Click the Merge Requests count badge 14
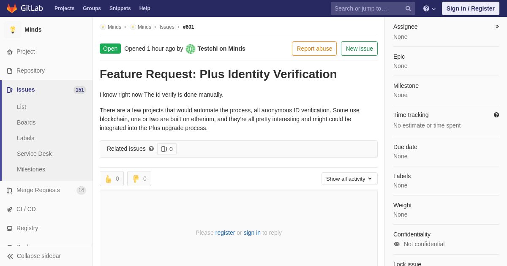This screenshot has width=507, height=266. [x=81, y=190]
